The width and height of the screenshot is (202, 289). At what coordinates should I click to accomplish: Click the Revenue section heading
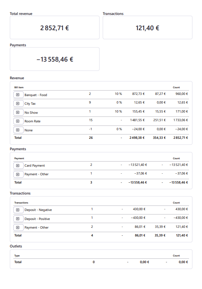17,78
